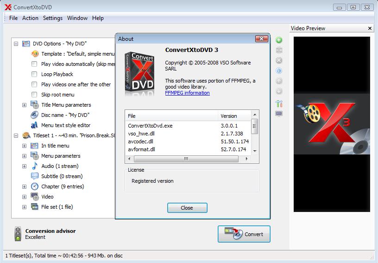Click the move down arrow icon
Image resolution: width=378 pixels, height=263 pixels.
279,91
